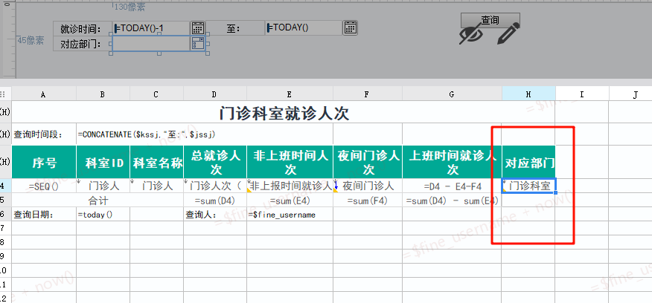The height and width of the screenshot is (303, 652).
Task: Select the 查询日期: cell
Action: [x=44, y=215]
